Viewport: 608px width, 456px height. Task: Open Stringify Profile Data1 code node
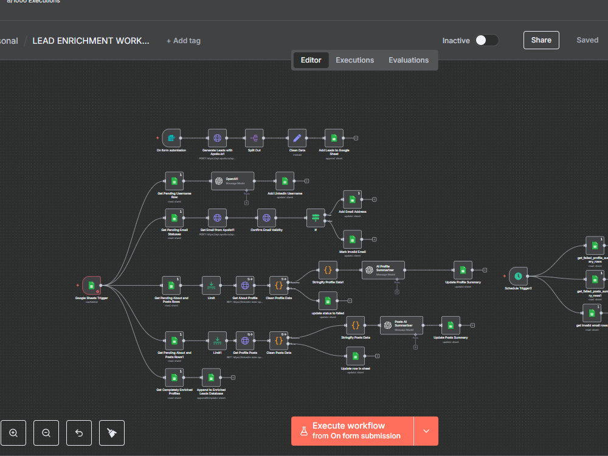pos(328,271)
